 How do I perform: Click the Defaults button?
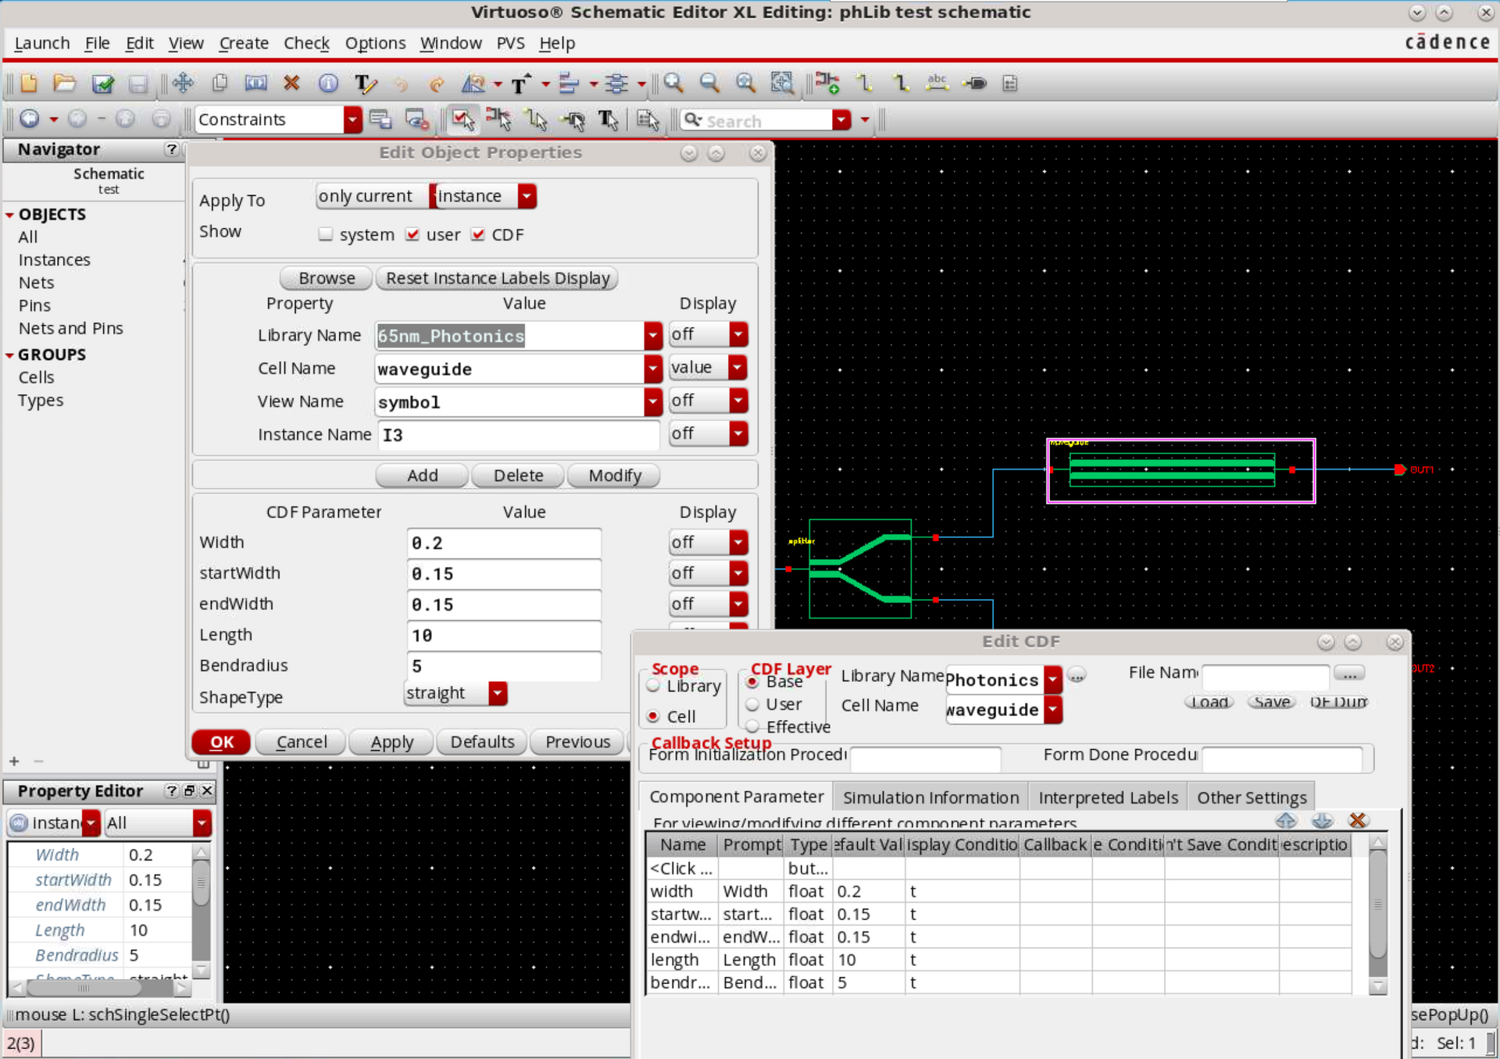click(482, 742)
